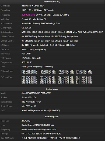This screenshot has width=105, height=141.
Task: Click the Slot #1 Module row label
Action: 7,138
